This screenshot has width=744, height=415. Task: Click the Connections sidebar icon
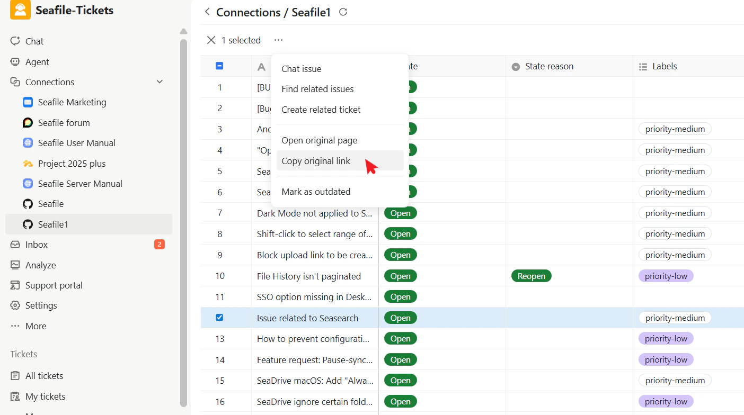(15, 82)
